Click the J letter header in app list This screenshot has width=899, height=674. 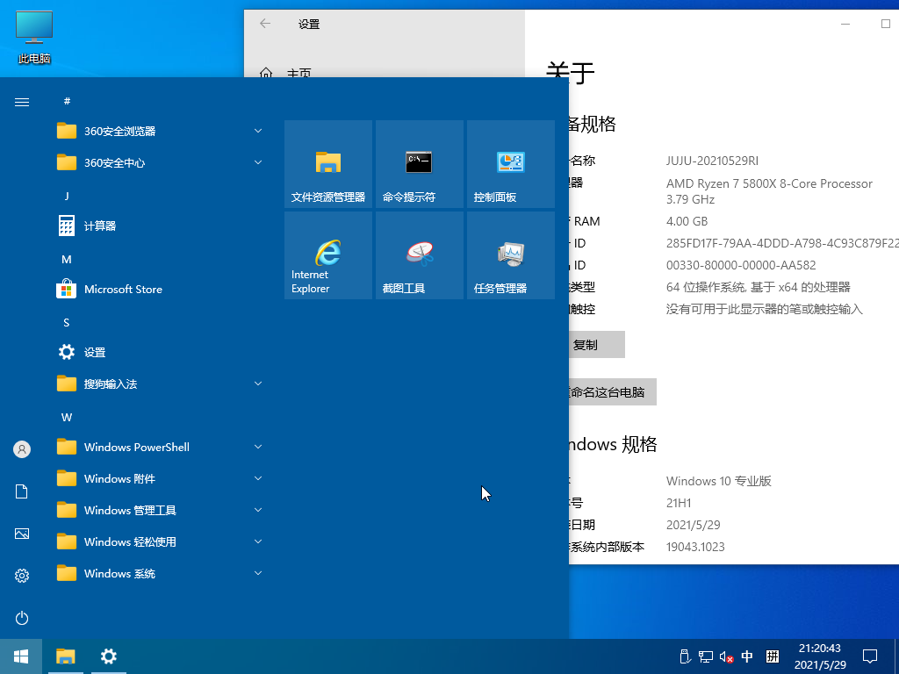pos(67,196)
